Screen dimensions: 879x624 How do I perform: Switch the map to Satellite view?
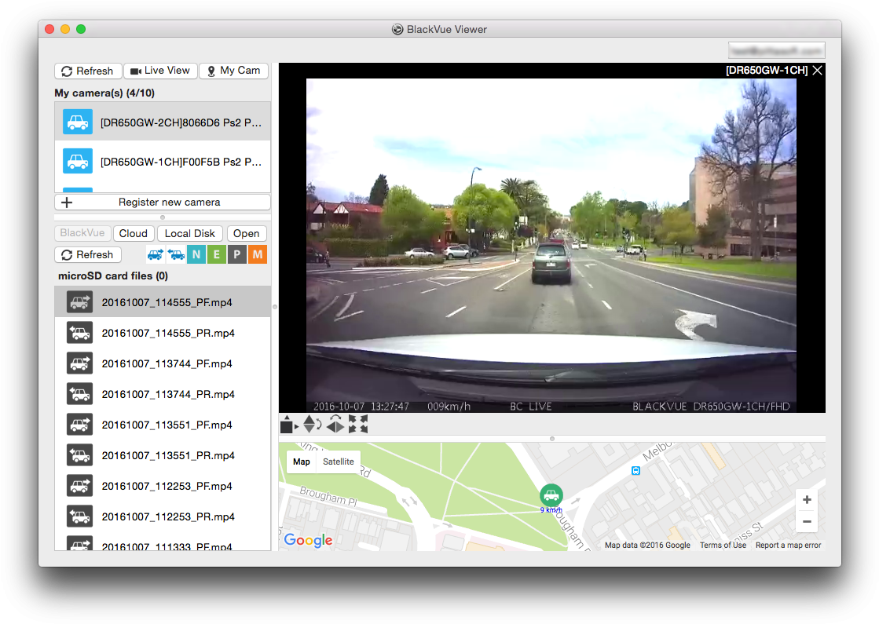point(339,462)
